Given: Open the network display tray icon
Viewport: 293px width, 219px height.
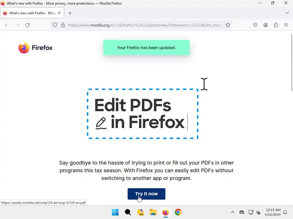Looking at the screenshot, I should tap(251, 212).
